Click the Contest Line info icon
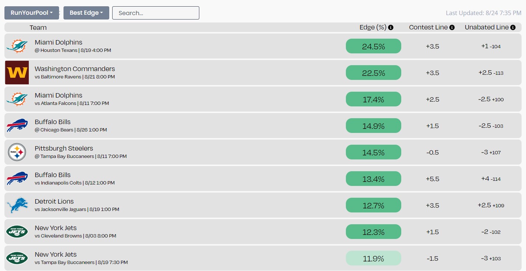This screenshot has height=271, width=526. (x=452, y=27)
